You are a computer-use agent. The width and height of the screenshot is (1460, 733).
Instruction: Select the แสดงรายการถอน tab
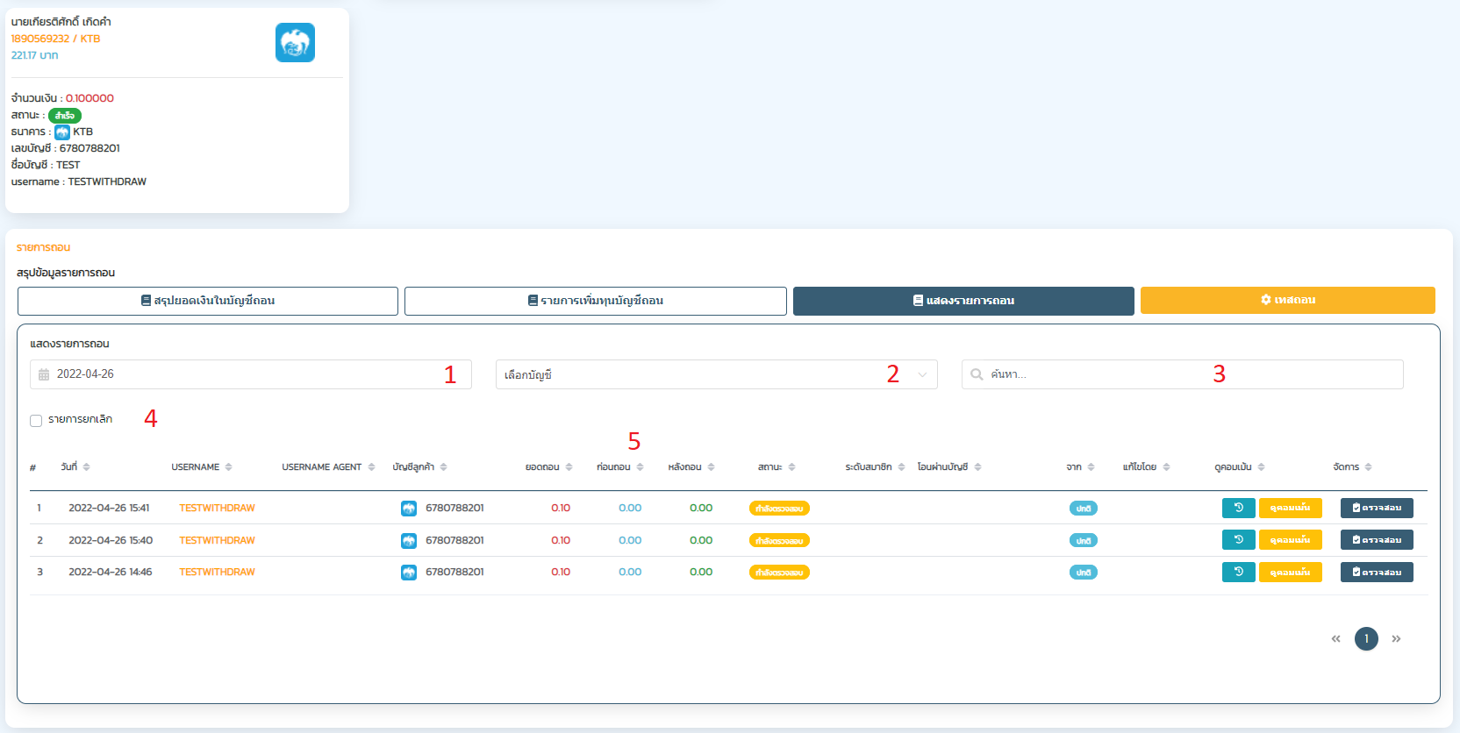pyautogui.click(x=963, y=301)
